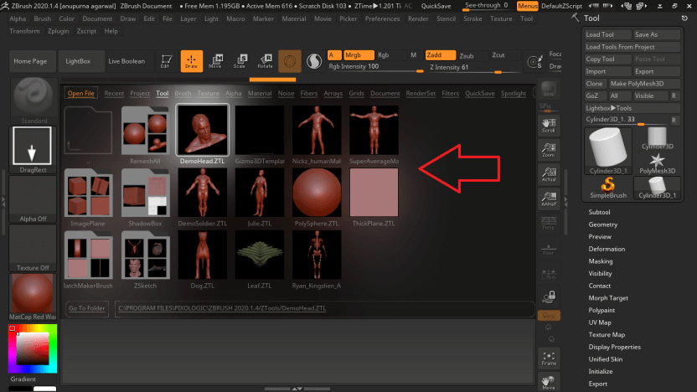Open the MatCap Red Wax material
697x392 pixels.
pyautogui.click(x=33, y=297)
